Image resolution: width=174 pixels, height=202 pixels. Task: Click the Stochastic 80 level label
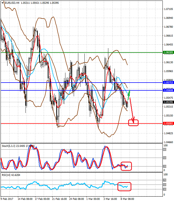(165, 150)
